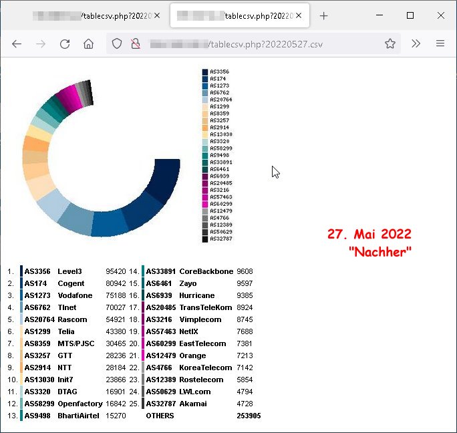Viewport: 457px width, 433px height.
Task: Click Vimplecom in row 18
Action: pos(200,319)
